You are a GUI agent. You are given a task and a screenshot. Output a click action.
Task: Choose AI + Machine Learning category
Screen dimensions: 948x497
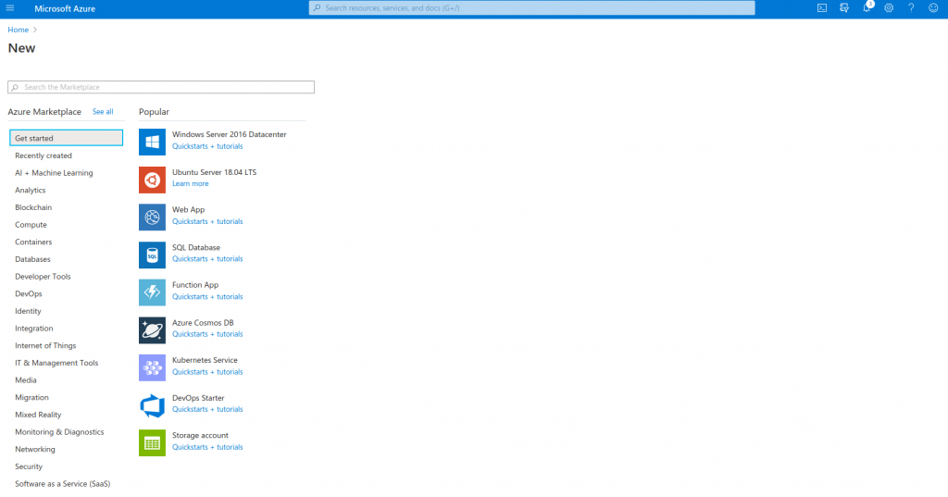(54, 173)
